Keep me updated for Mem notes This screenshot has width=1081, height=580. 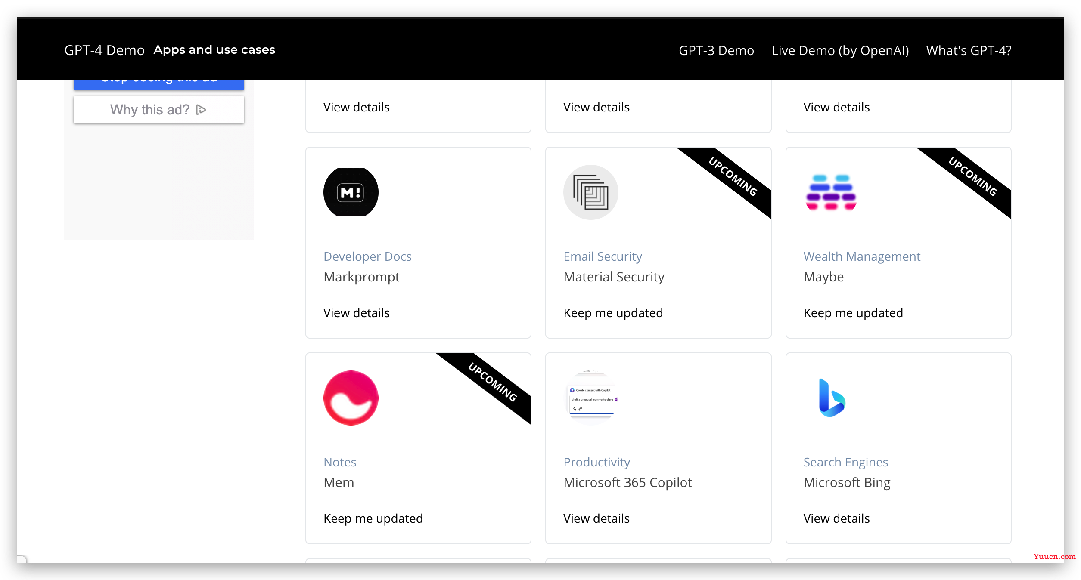pyautogui.click(x=373, y=518)
